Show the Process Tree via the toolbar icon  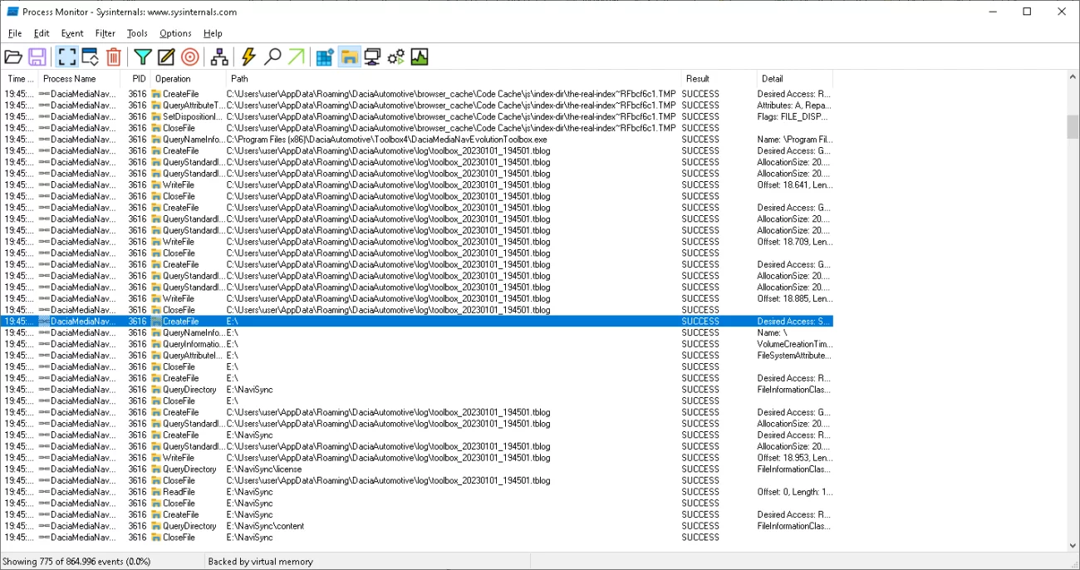pos(219,57)
